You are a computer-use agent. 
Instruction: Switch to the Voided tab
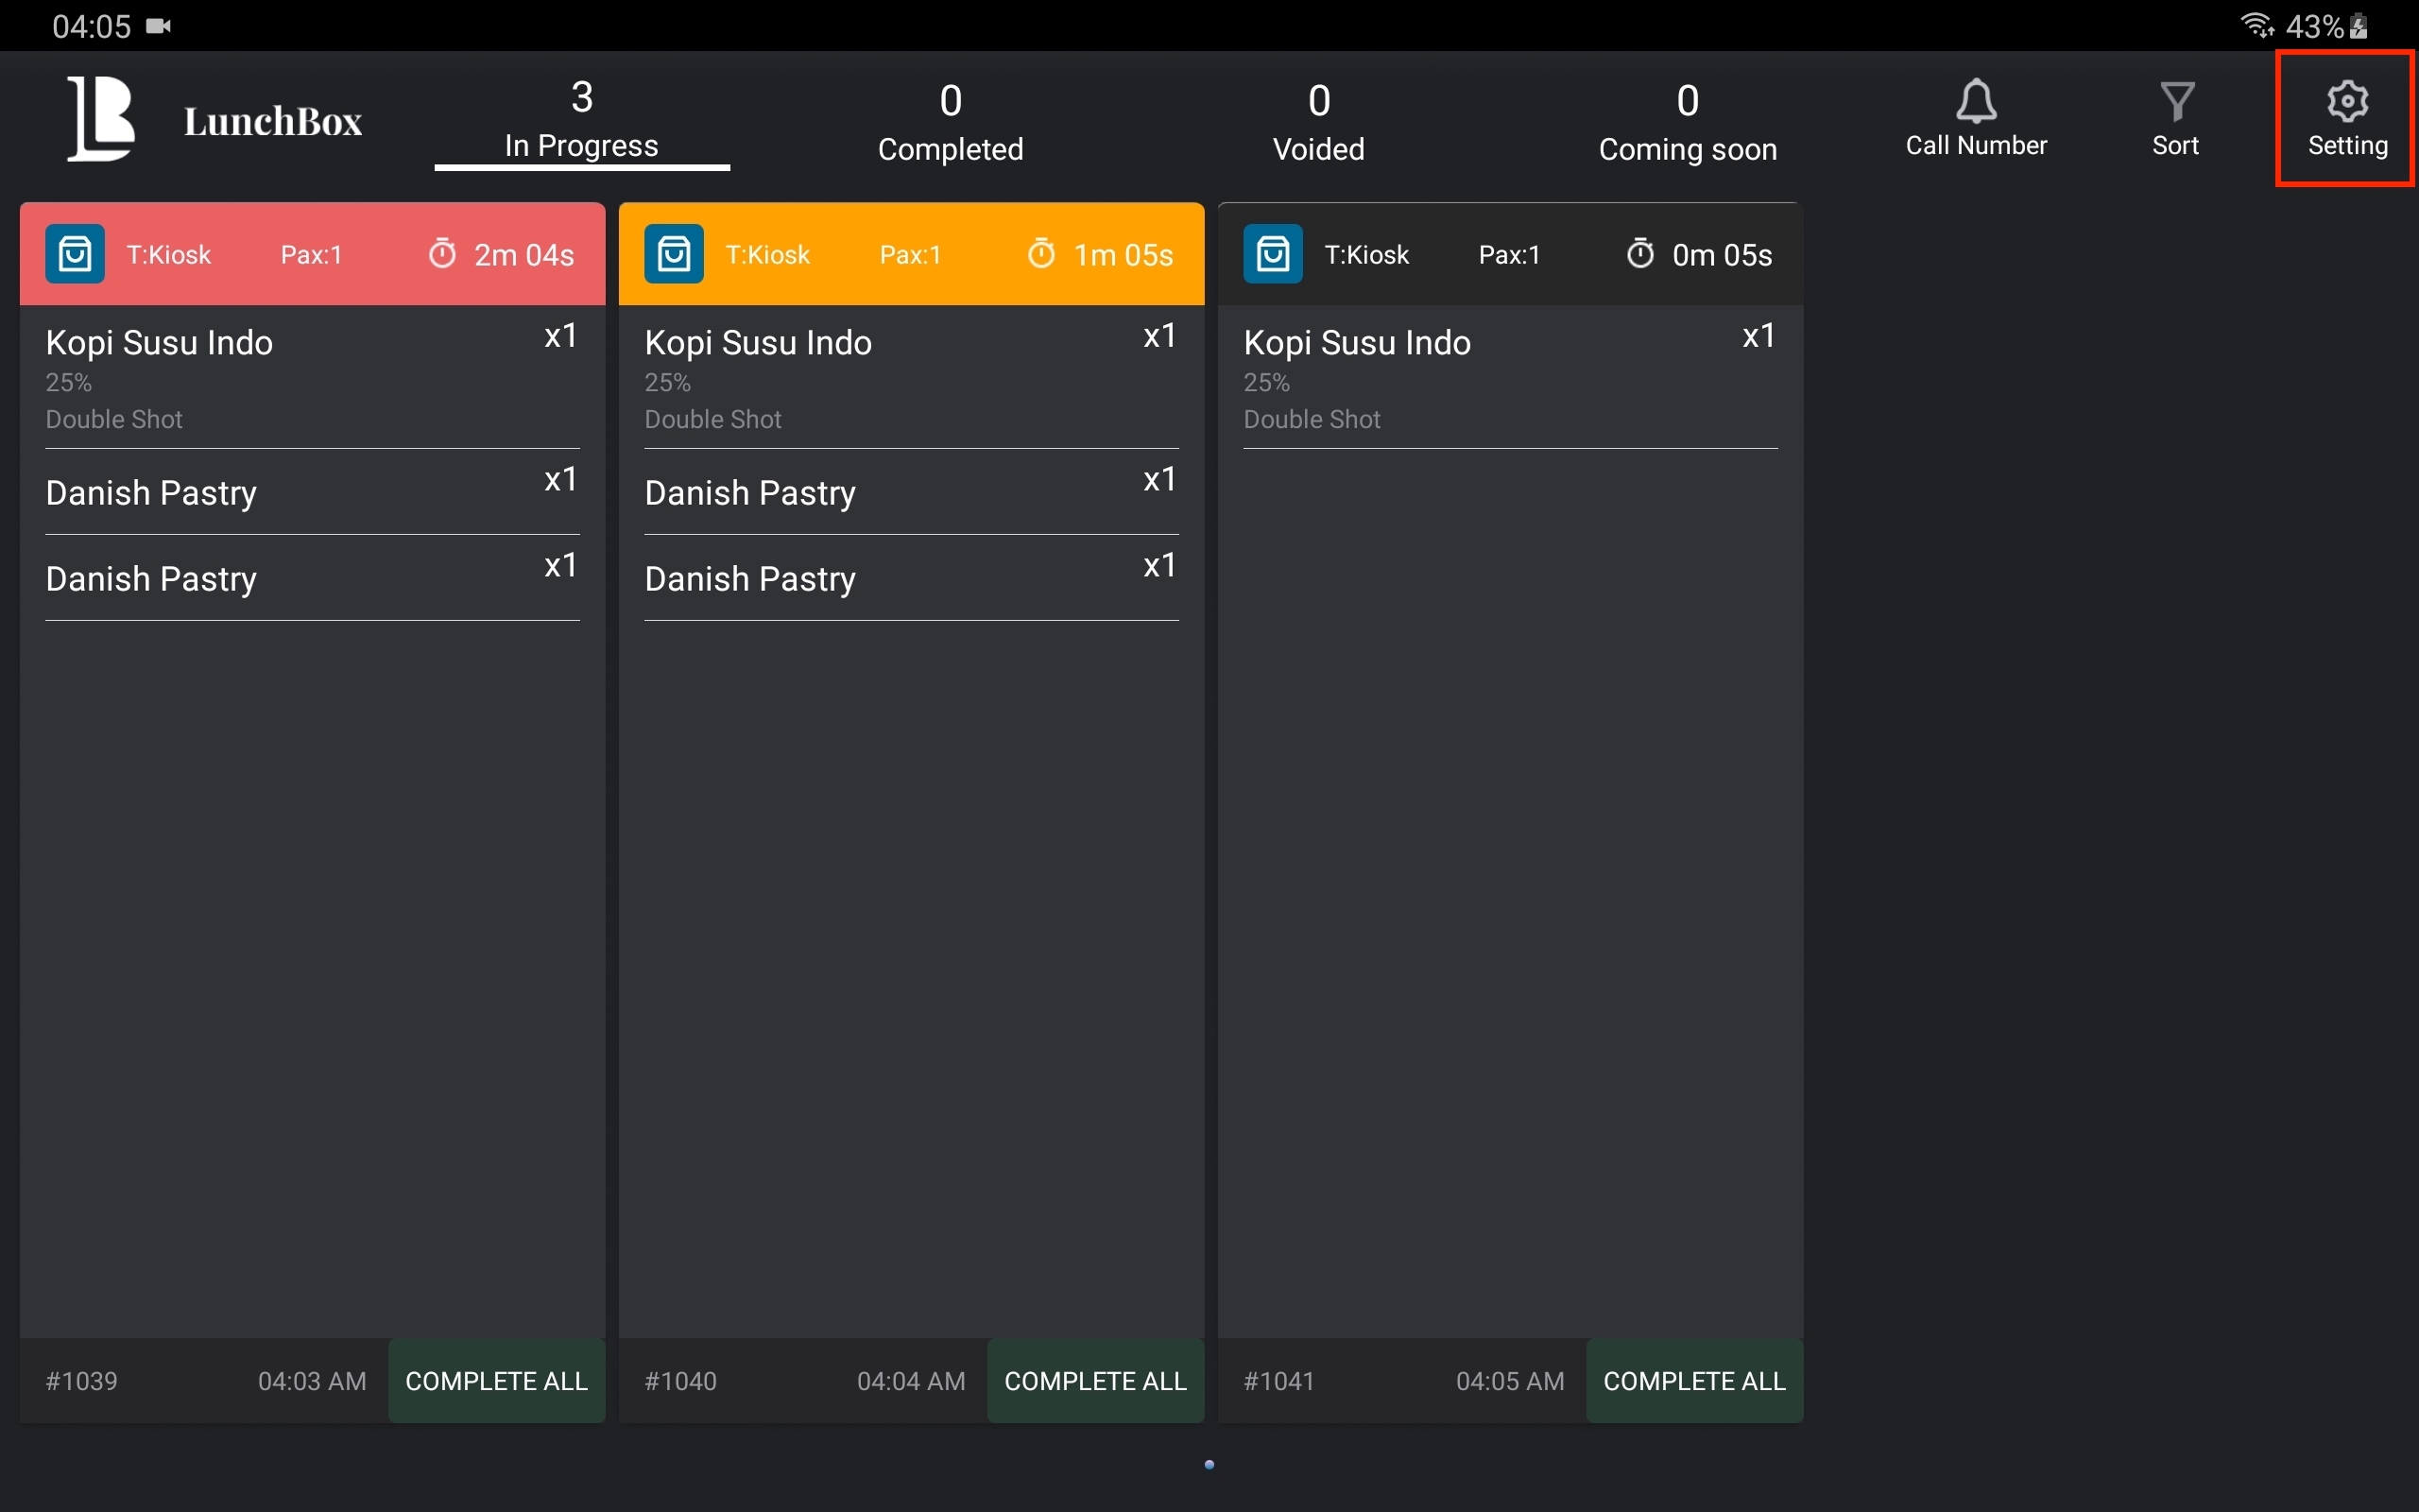coord(1318,122)
